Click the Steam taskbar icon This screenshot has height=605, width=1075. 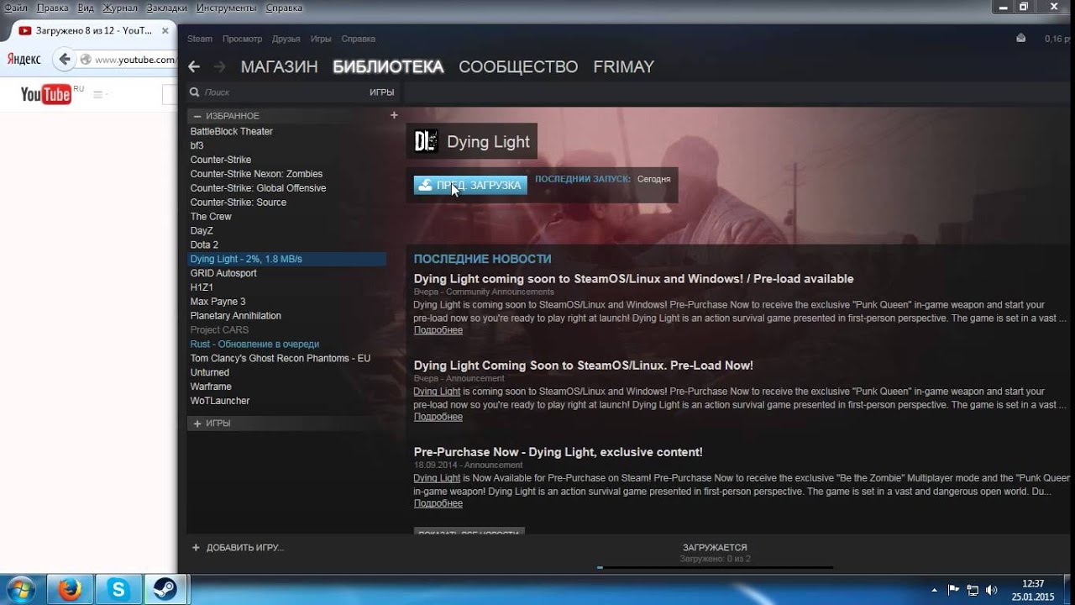click(166, 590)
